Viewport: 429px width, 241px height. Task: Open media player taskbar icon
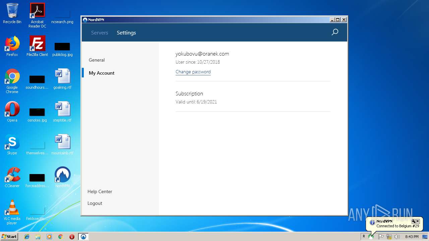click(x=49, y=237)
